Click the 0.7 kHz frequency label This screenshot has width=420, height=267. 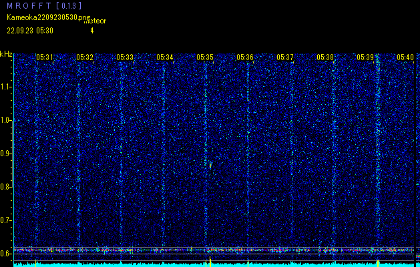[x=6, y=220]
